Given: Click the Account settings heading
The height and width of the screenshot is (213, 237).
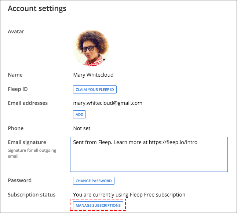Looking at the screenshot, I should tap(37, 8).
